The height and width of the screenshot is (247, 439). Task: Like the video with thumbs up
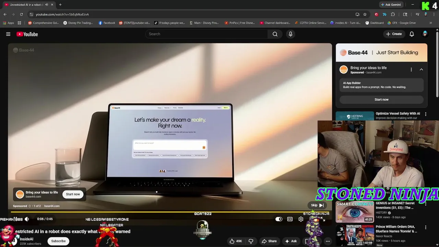coord(236,241)
